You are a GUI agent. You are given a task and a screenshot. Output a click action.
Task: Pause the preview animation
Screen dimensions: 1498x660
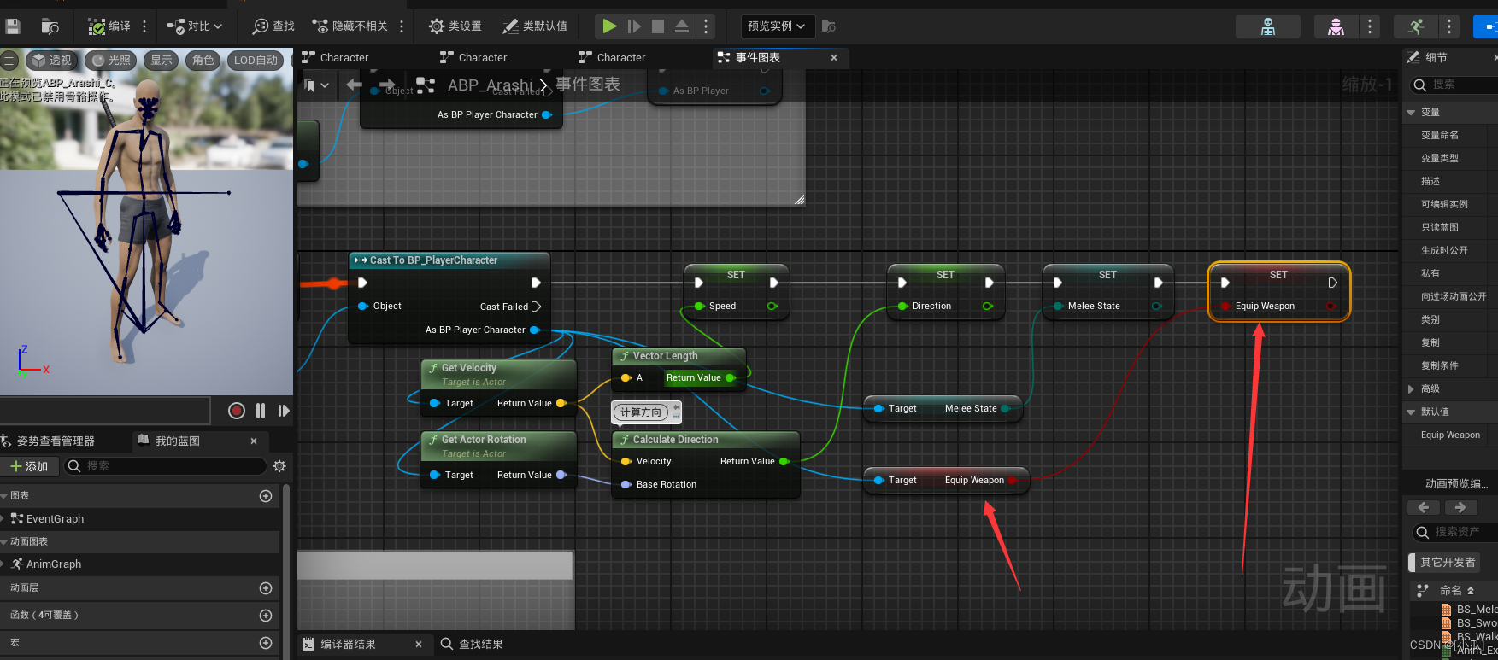(261, 411)
